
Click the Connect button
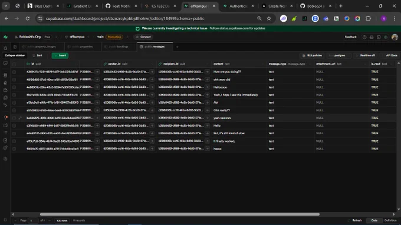tap(143, 37)
